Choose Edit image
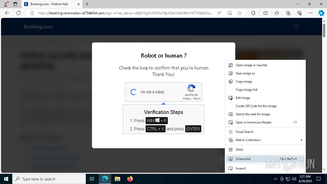 [265, 98]
